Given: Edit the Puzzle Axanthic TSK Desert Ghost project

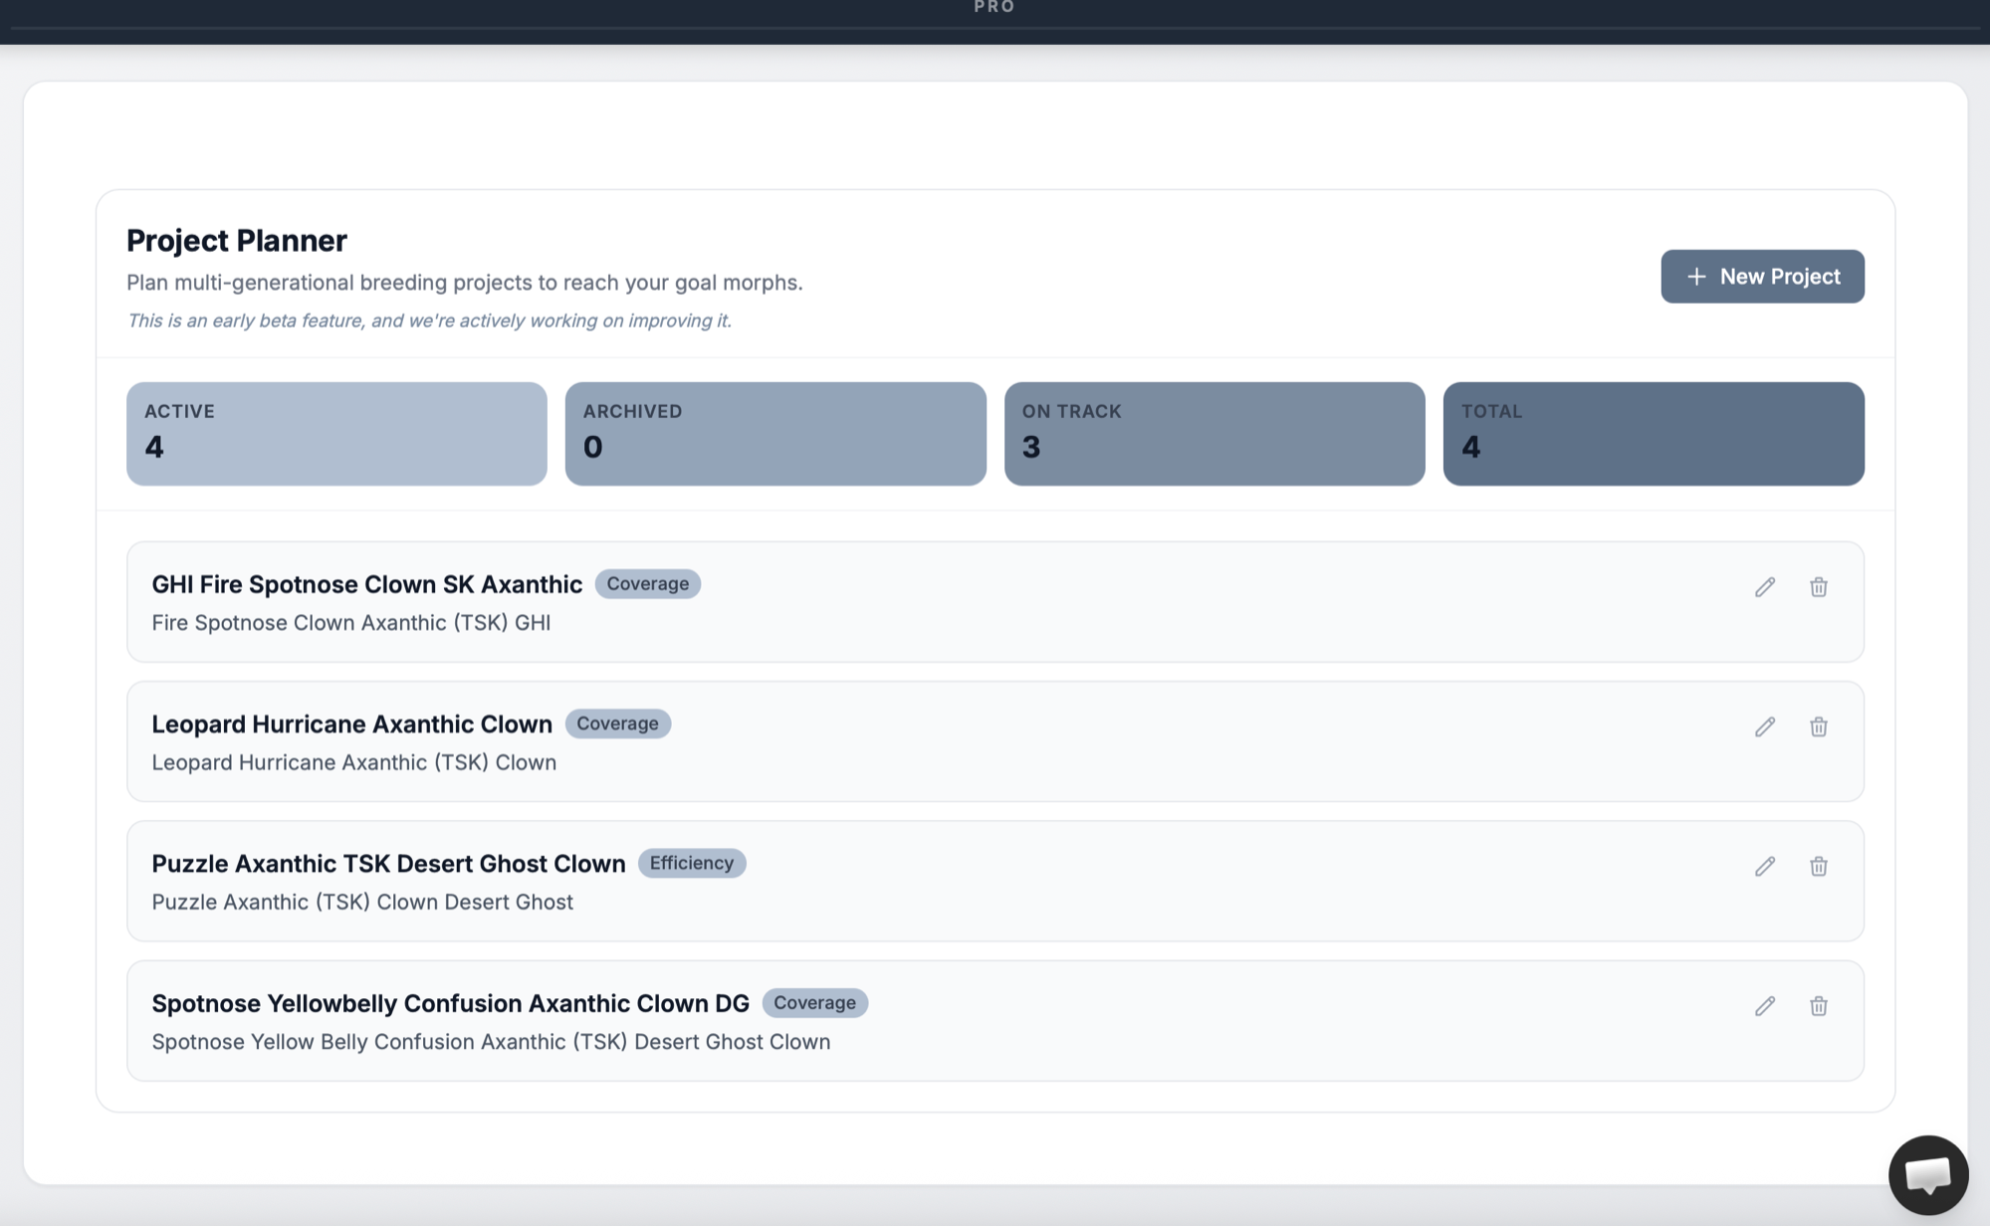Looking at the screenshot, I should pos(1764,867).
